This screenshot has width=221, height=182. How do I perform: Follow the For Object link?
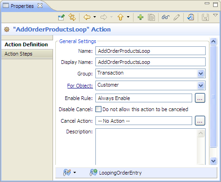(x=80, y=86)
